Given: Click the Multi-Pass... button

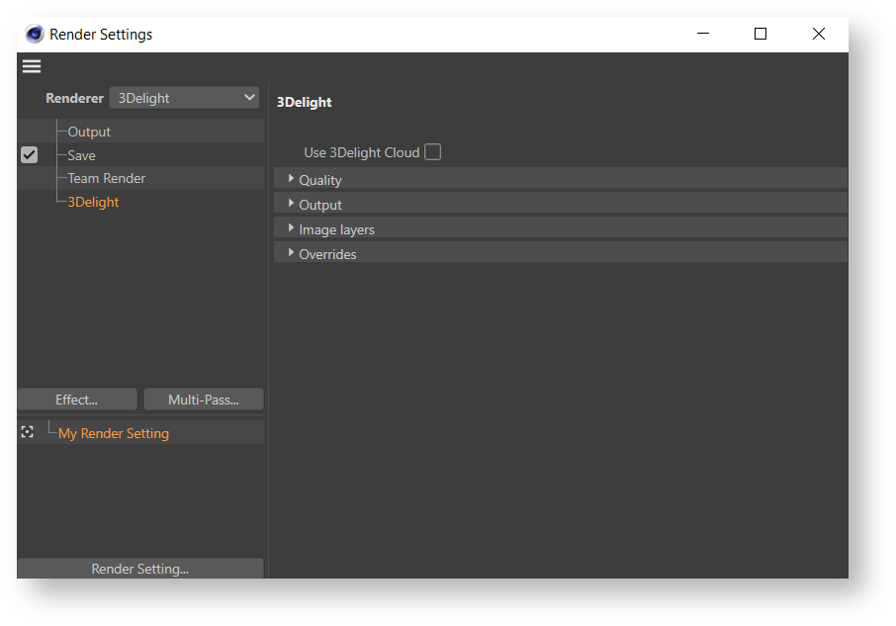Looking at the screenshot, I should click(x=204, y=400).
